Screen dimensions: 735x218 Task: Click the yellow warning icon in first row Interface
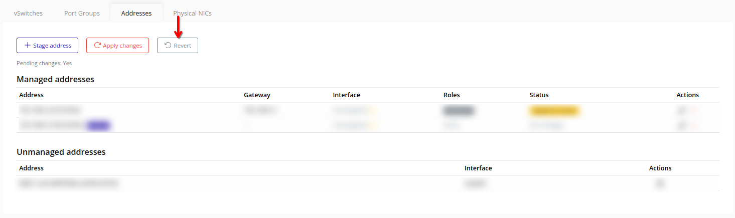373,111
